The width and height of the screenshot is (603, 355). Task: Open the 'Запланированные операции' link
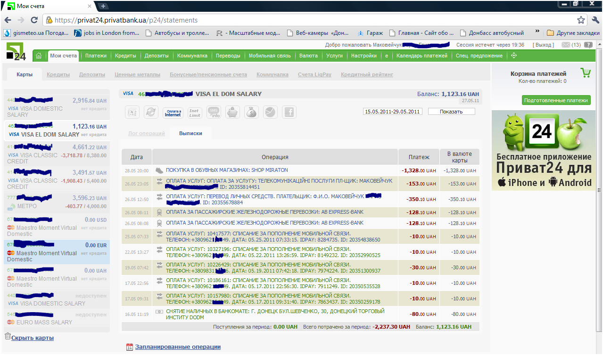(x=178, y=347)
